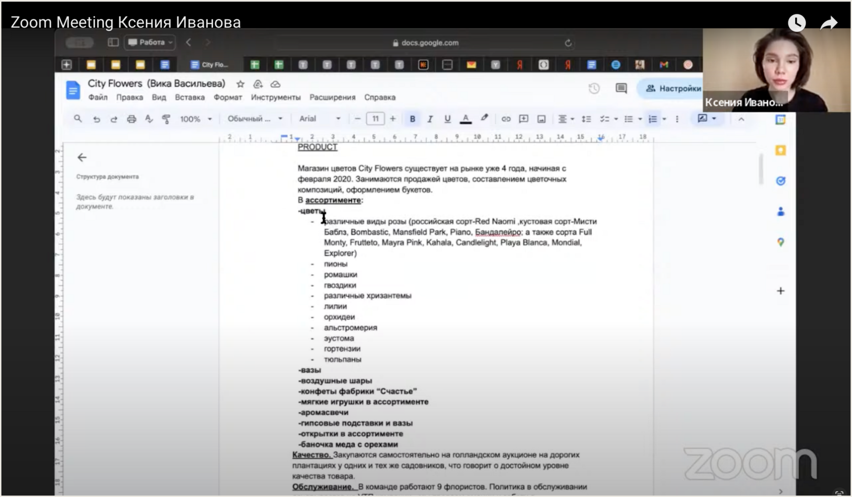Open the 100% zoom dropdown
852x497 pixels.
(x=196, y=119)
